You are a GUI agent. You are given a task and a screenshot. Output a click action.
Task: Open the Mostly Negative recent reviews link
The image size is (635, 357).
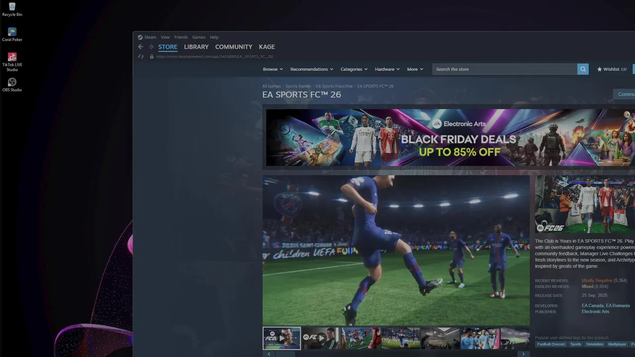(x=597, y=281)
